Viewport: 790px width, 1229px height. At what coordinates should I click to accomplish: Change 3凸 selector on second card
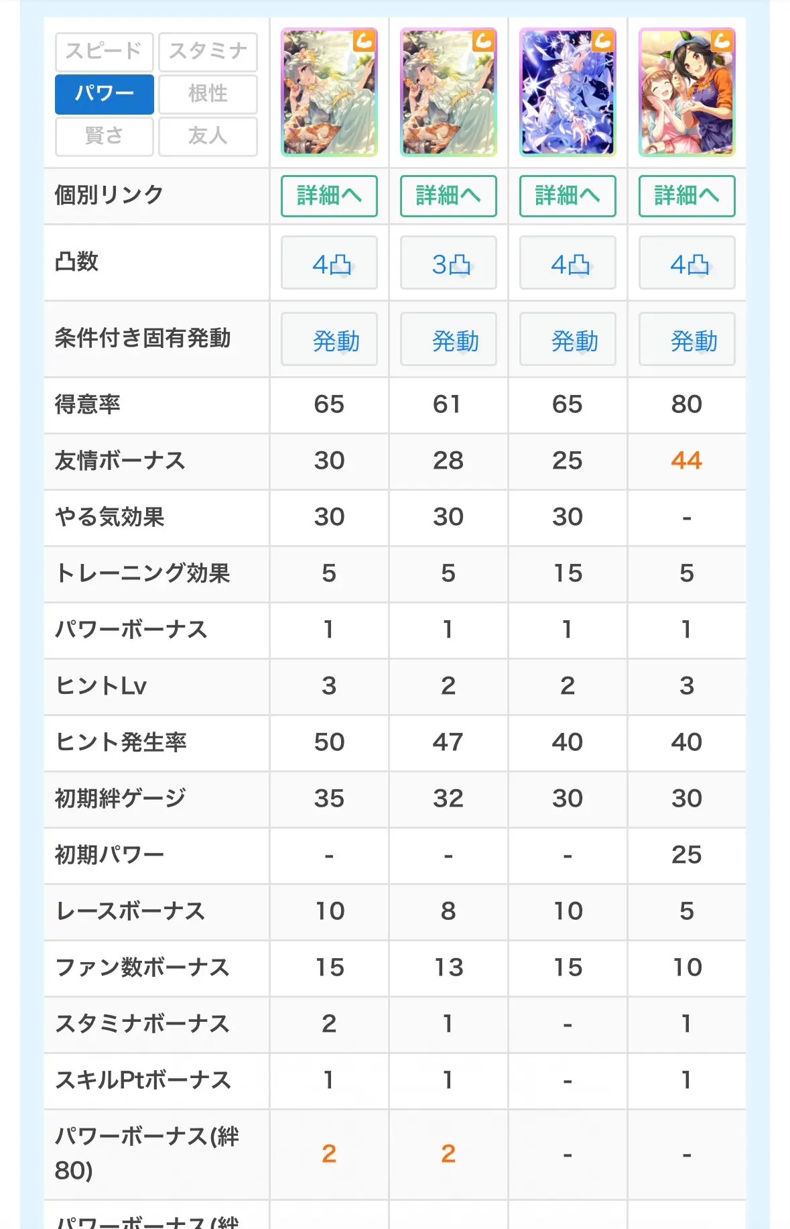click(448, 263)
